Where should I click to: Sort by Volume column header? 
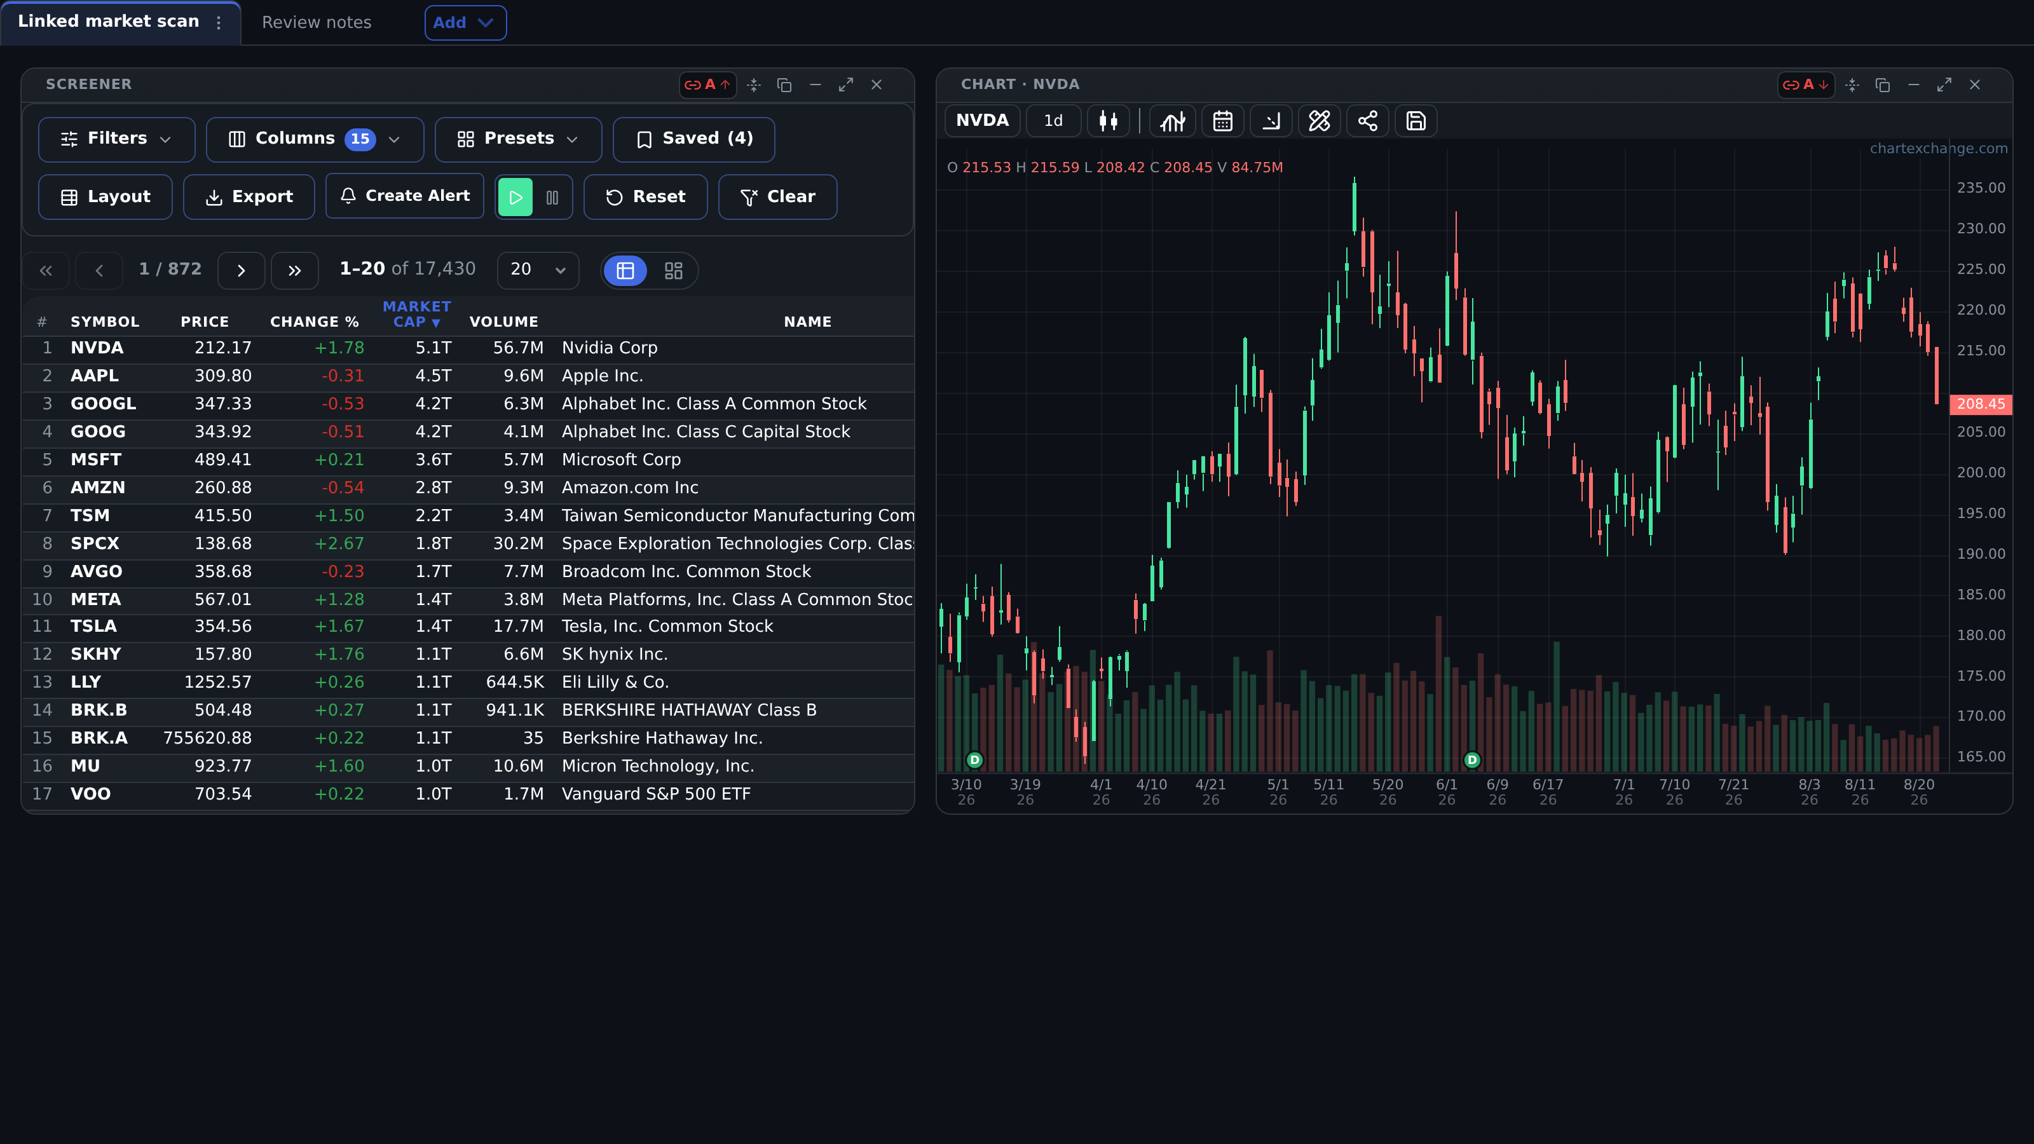(504, 322)
